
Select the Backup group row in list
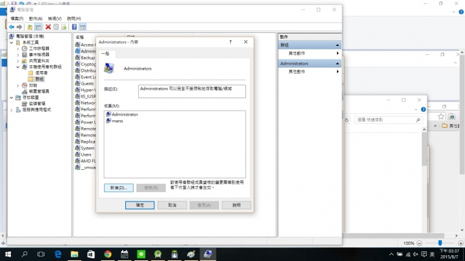(85, 58)
